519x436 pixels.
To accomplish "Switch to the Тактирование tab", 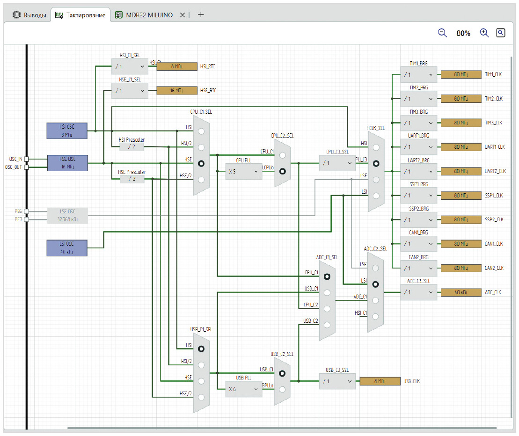I will (80, 15).
